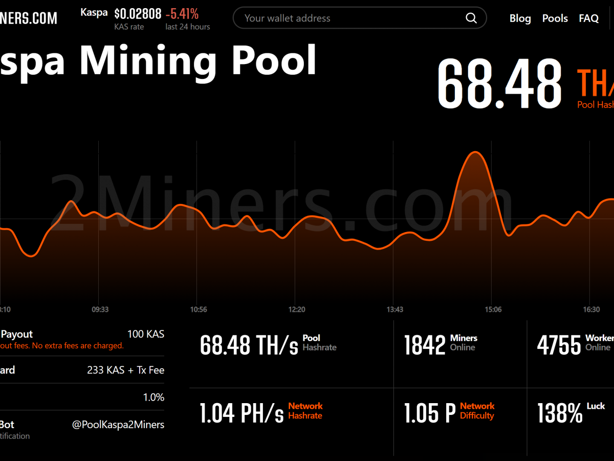Screen dimensions: 614x461
Task: Open the FAQ section
Action: coord(588,18)
